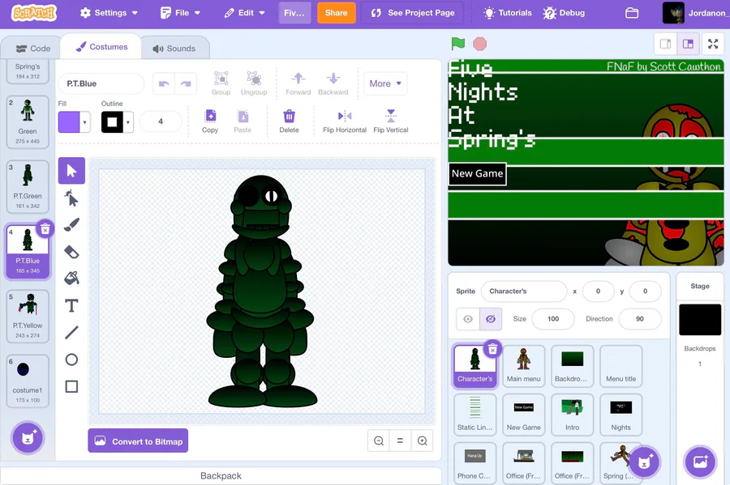Select the Eraser tool
This screenshot has width=730, height=485.
tap(71, 252)
